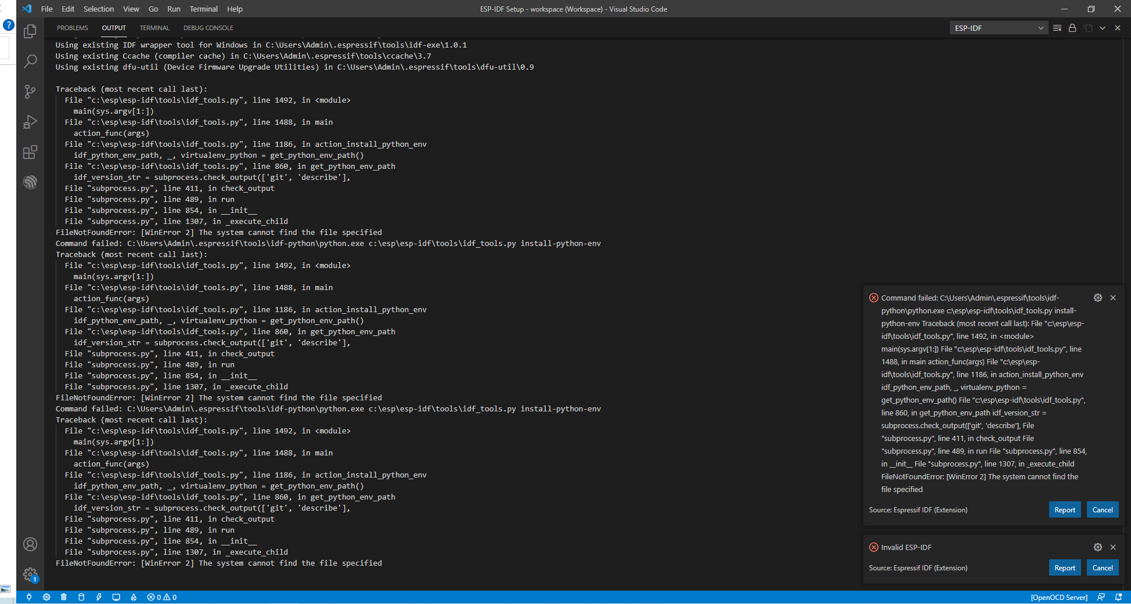The width and height of the screenshot is (1131, 604).
Task: Open the Extensions view in the sidebar
Action: click(30, 152)
